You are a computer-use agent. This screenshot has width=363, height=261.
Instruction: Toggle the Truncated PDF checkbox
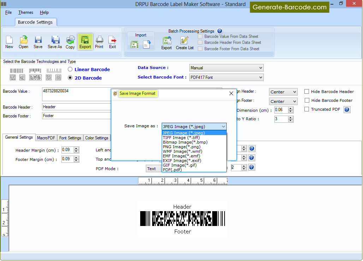(307, 109)
